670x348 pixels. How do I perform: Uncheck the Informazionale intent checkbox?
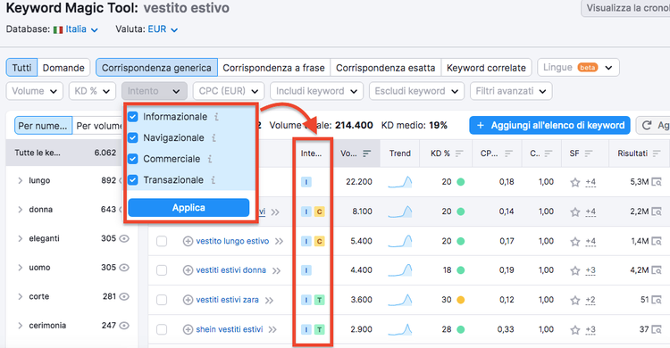(133, 117)
